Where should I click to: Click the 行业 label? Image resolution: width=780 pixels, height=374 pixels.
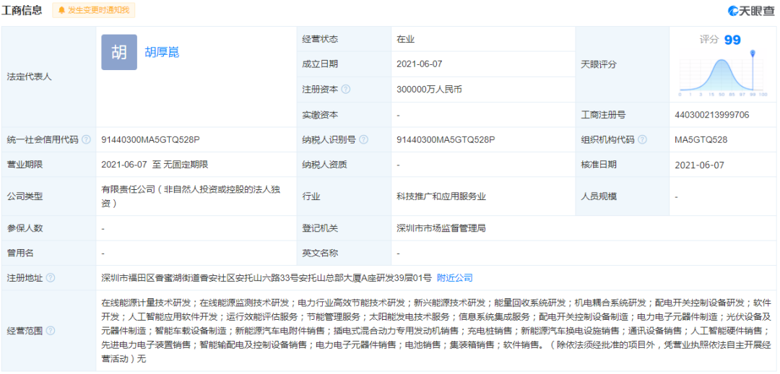tap(311, 196)
